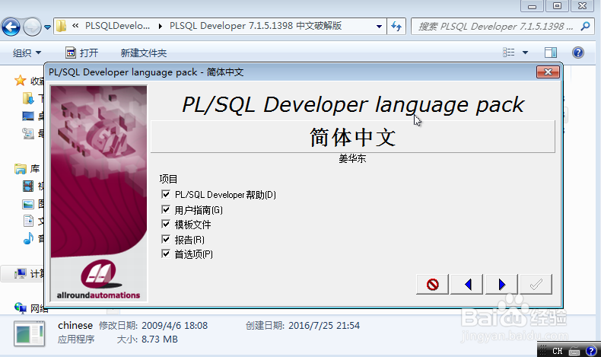
Task: Click the breadcrumb arrow after PLSQLDevelo...
Action: click(161, 26)
